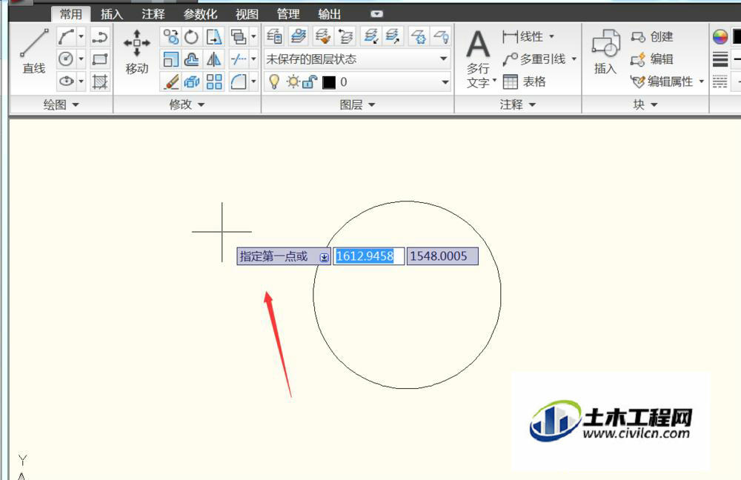Select the Copy objects icon
The width and height of the screenshot is (741, 480).
coord(170,36)
